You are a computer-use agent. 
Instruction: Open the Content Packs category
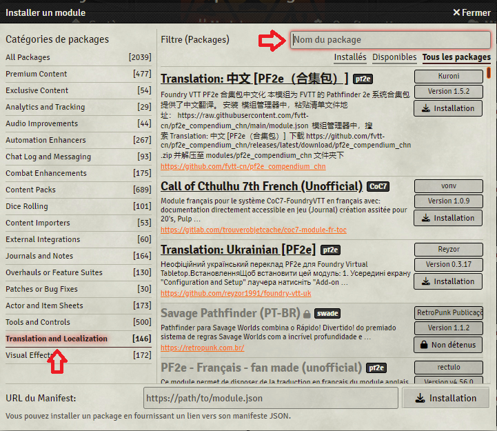30,190
